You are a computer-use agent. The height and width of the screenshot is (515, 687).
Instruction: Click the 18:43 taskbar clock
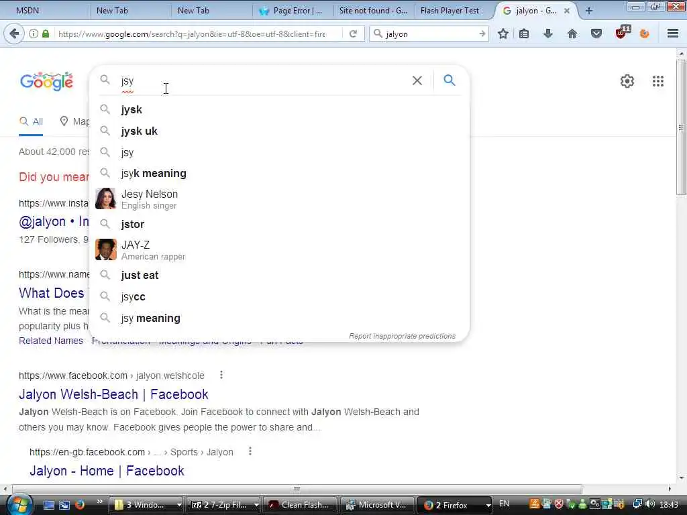click(669, 505)
